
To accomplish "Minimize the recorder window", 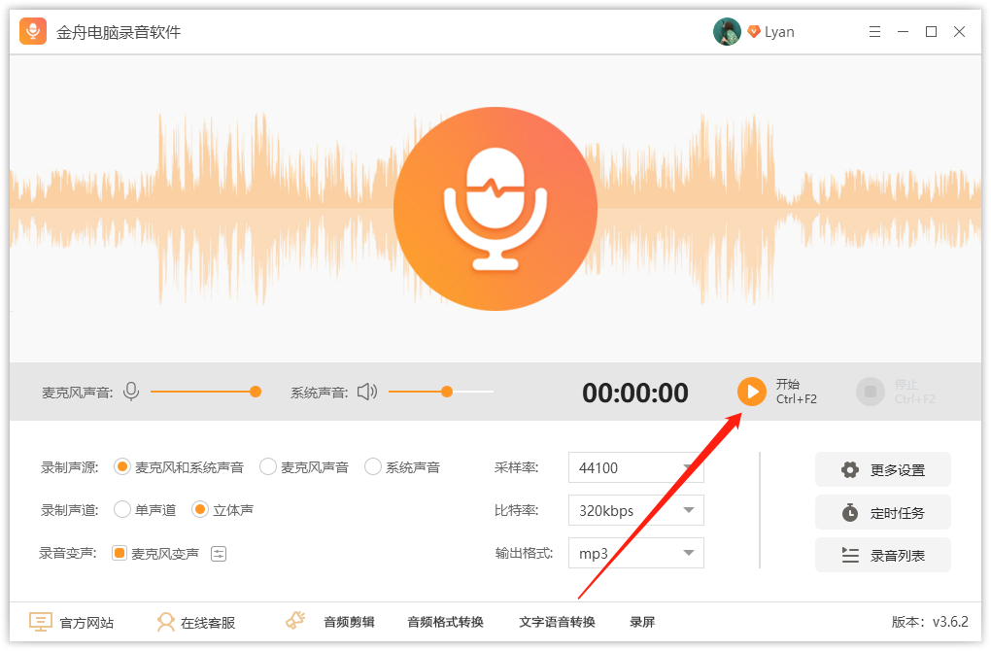I will [904, 32].
